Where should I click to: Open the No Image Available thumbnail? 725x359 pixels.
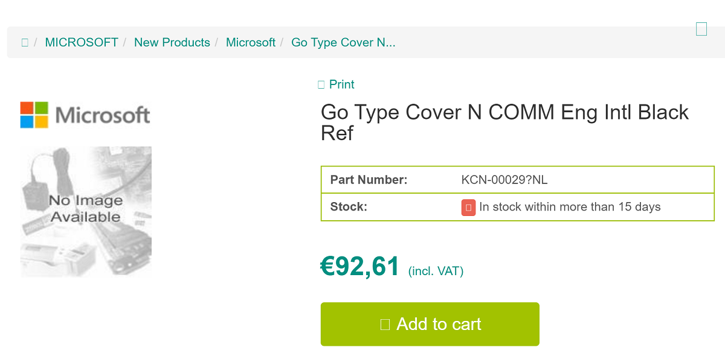(x=85, y=211)
